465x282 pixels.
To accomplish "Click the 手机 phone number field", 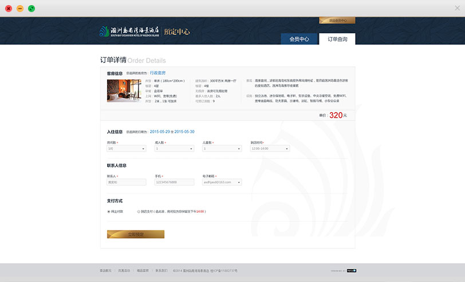I will 174,182.
